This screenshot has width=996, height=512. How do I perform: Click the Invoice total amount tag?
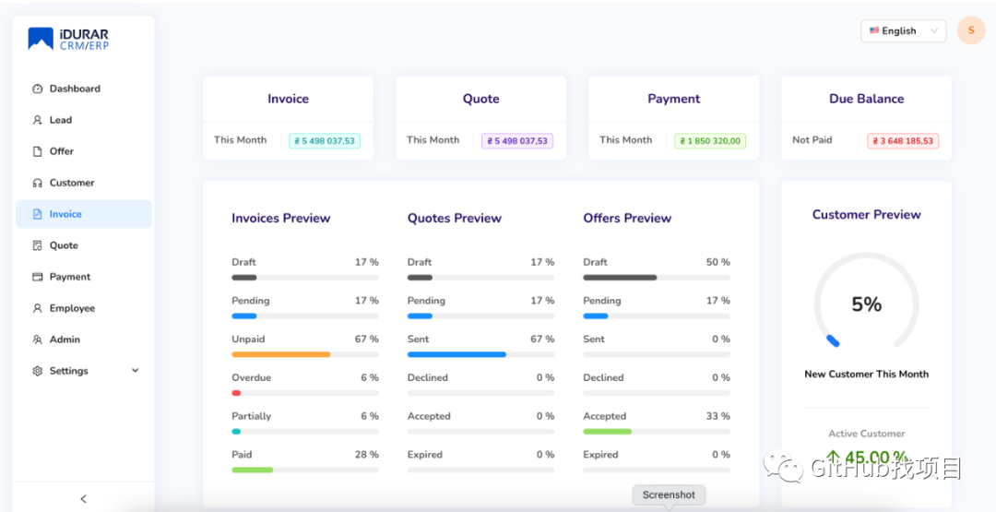(x=325, y=141)
